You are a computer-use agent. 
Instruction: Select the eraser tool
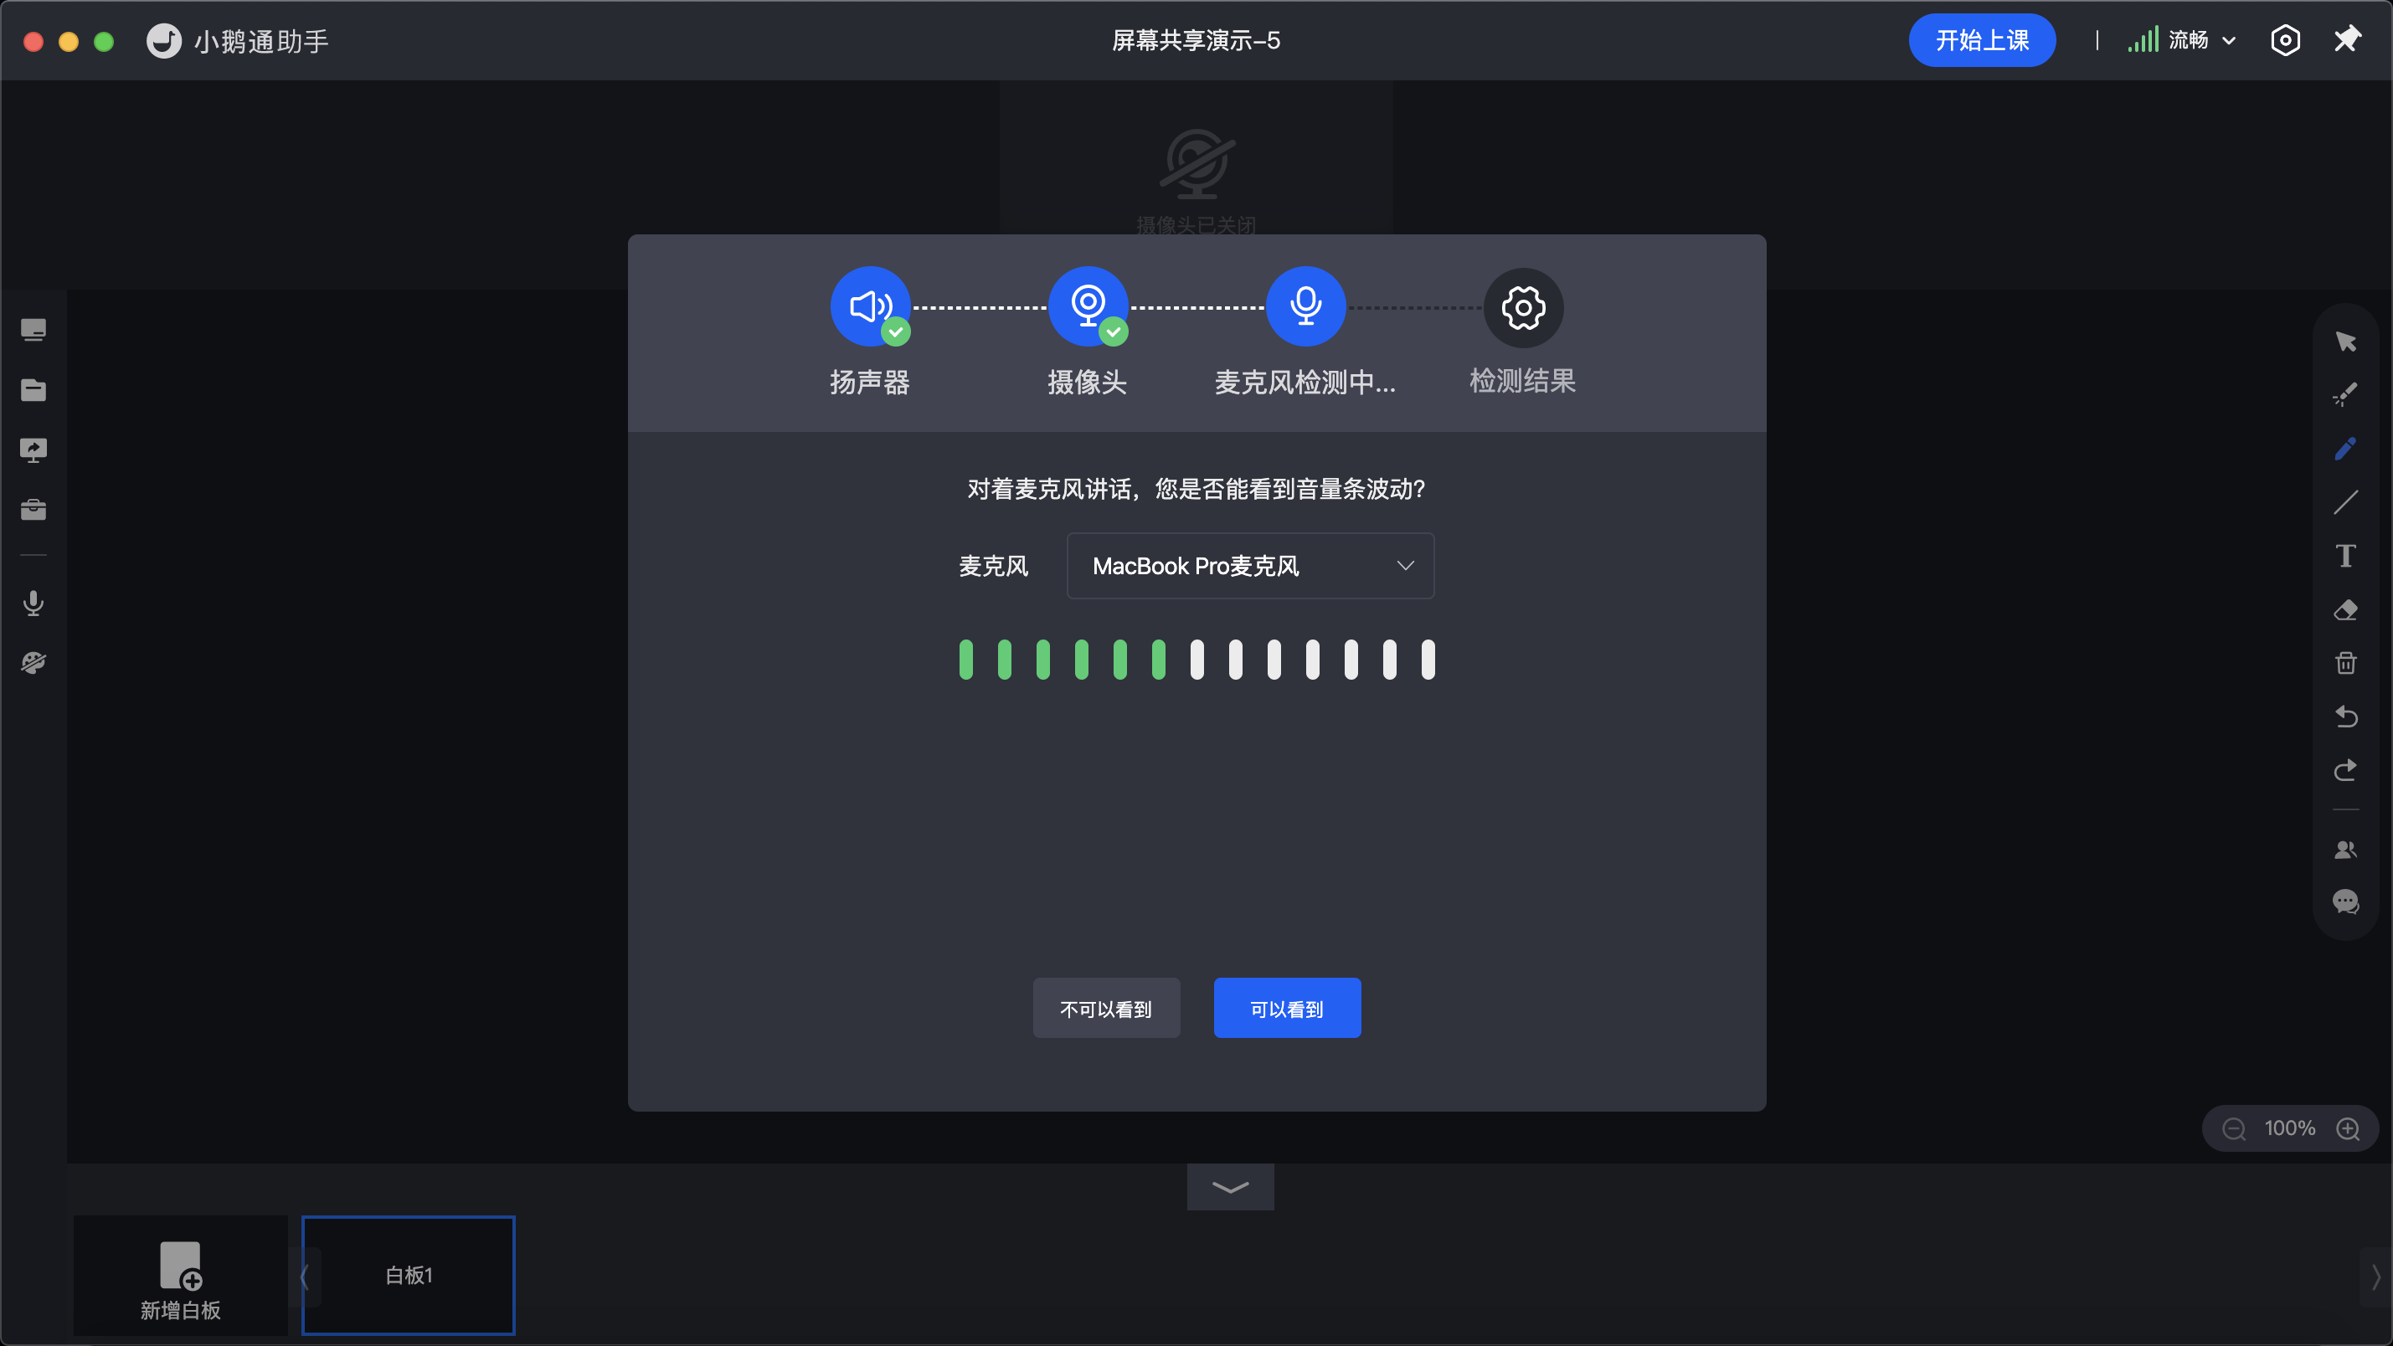point(2344,610)
